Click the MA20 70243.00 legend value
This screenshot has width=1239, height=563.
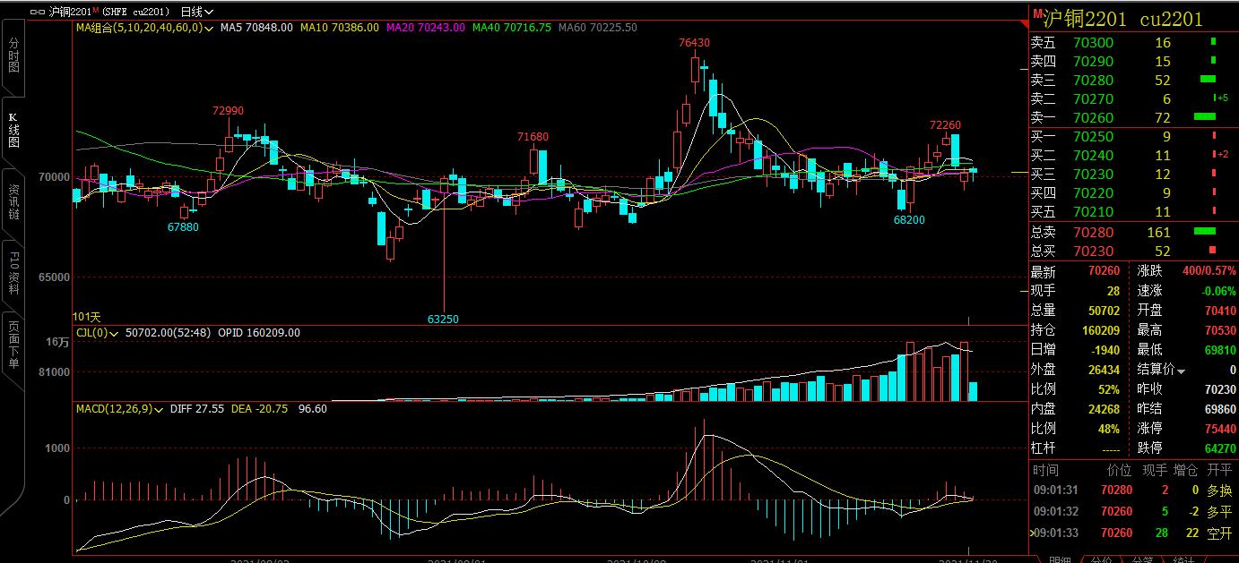pyautogui.click(x=426, y=28)
